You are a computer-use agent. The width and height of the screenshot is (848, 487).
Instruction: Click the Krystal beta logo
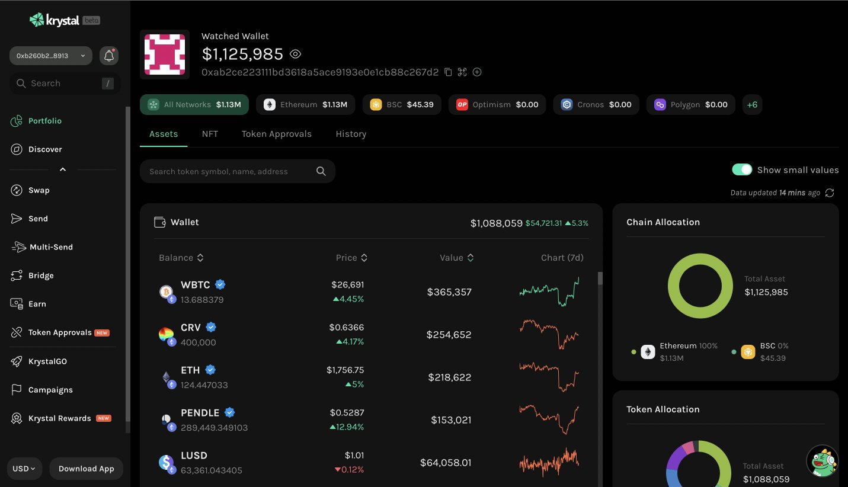[x=65, y=20]
